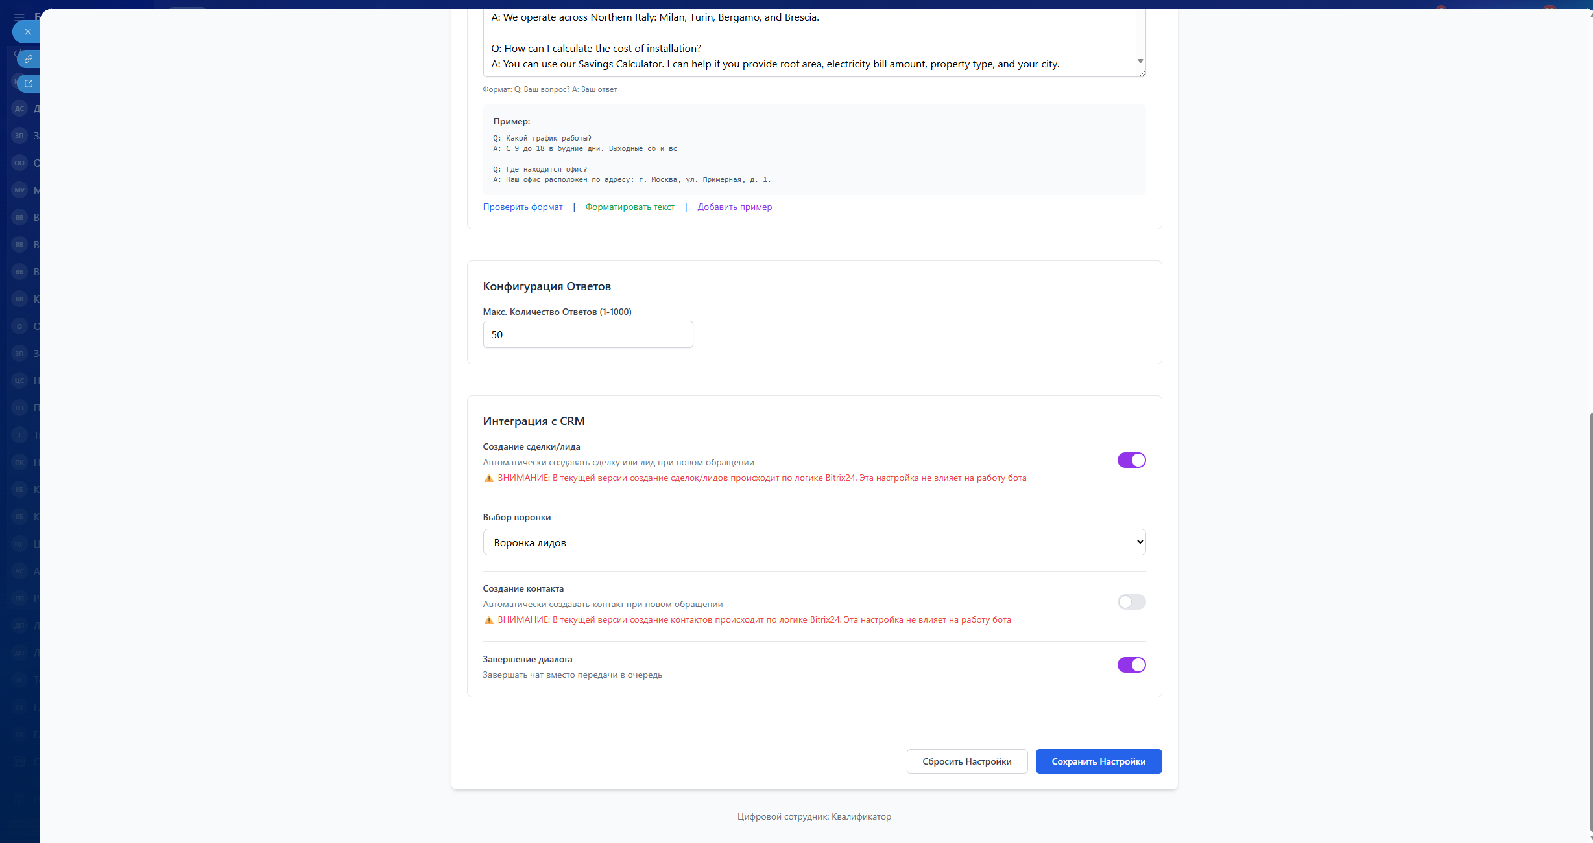Viewport: 1593px width, 843px height.
Task: Click the copy link chain icon
Action: click(29, 59)
